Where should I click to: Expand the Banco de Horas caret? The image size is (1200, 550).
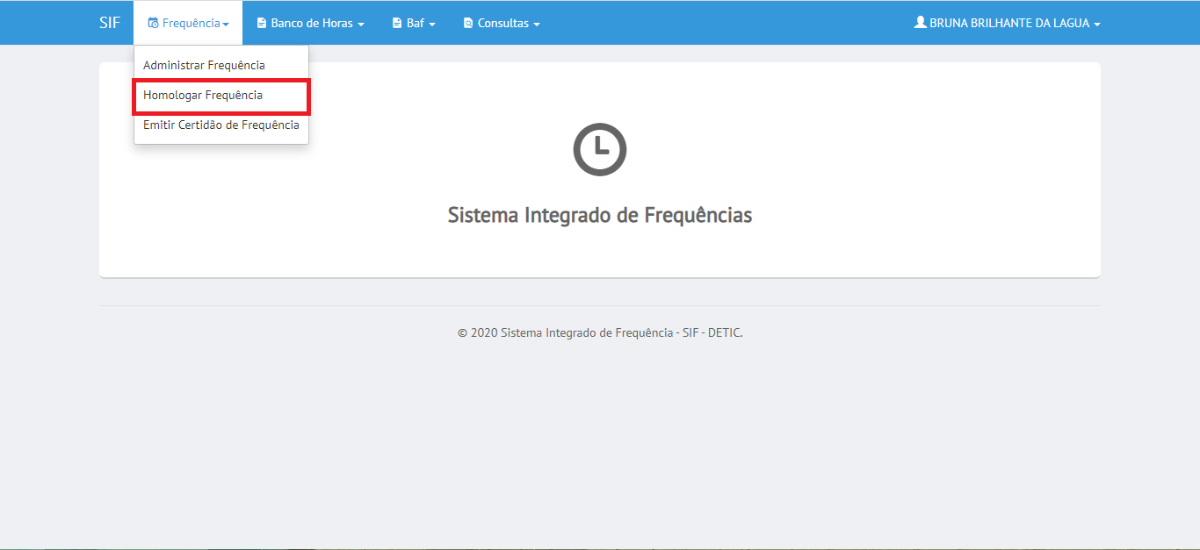(361, 25)
